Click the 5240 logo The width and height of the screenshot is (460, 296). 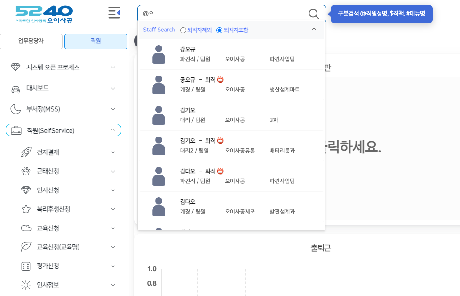pos(44,14)
